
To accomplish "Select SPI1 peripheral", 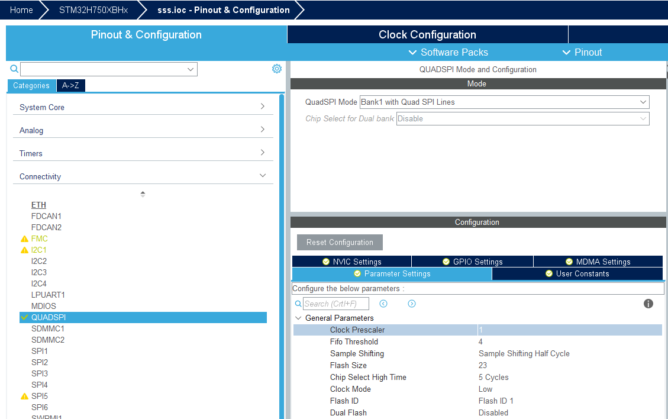I will pyautogui.click(x=39, y=351).
